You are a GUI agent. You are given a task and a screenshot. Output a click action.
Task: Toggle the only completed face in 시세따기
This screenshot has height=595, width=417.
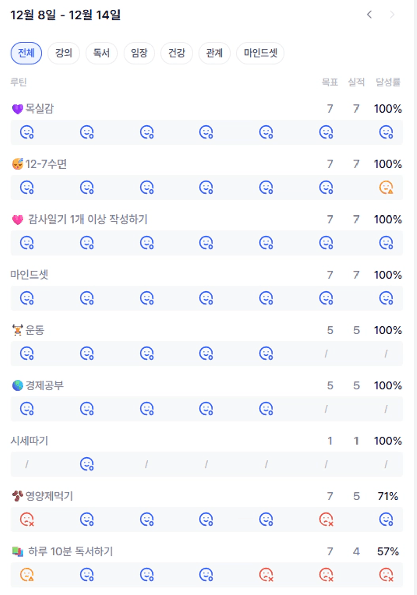click(x=87, y=464)
